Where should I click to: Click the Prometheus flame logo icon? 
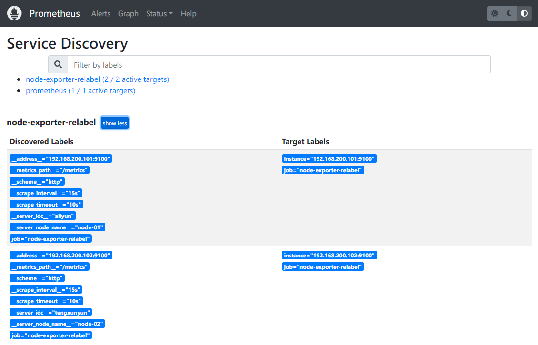14,13
